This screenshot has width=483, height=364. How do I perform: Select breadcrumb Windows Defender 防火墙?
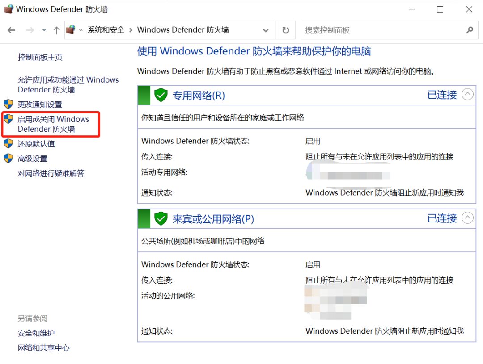point(183,30)
